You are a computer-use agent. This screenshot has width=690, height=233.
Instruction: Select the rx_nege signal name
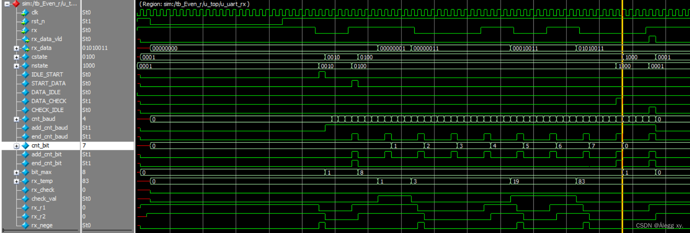(x=42, y=225)
